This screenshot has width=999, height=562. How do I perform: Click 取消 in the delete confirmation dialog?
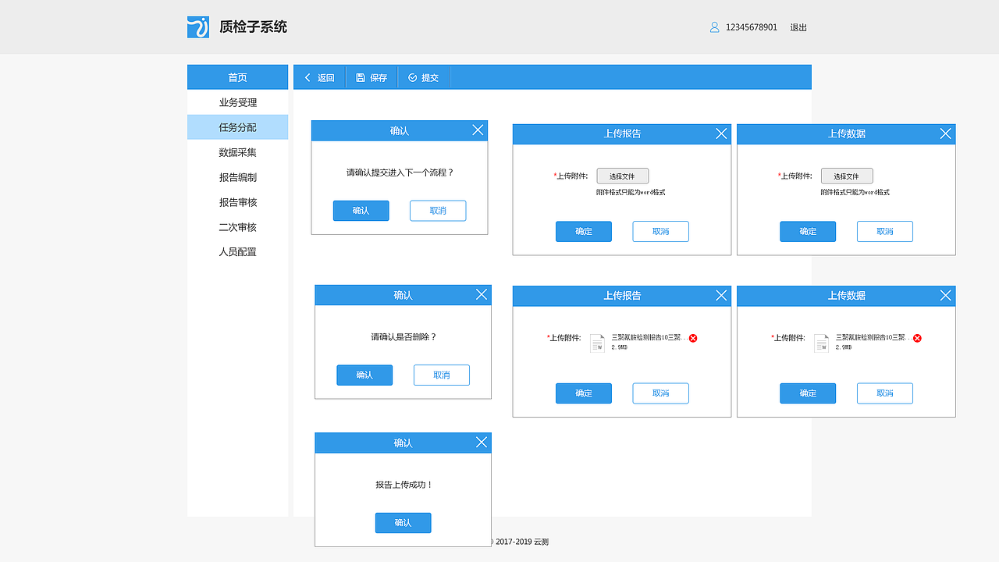pos(441,375)
